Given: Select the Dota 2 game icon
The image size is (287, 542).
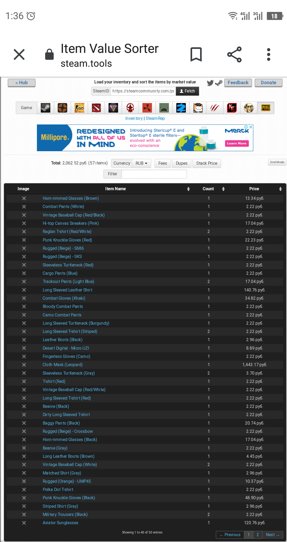Looking at the screenshot, I should pyautogui.click(x=96, y=108).
